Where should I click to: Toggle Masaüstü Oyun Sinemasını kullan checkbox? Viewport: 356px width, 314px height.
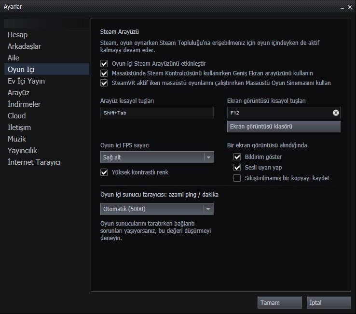tap(104, 83)
